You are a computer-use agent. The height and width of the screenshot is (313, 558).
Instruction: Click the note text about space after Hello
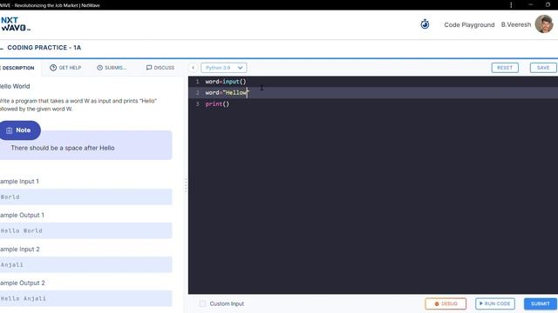coord(63,148)
